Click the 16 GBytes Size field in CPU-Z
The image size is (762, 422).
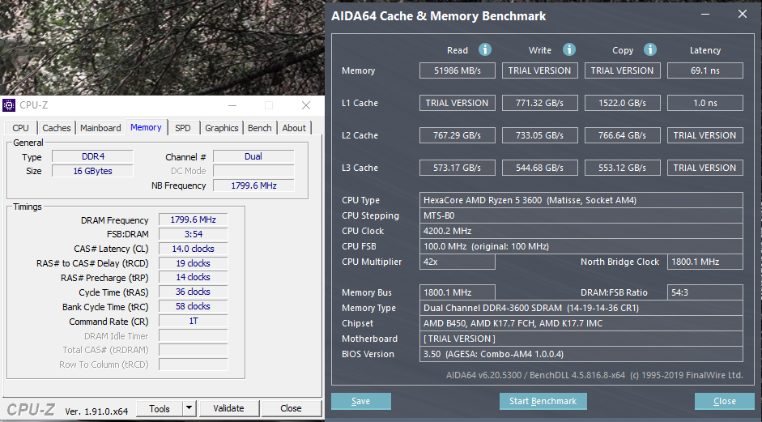(x=92, y=171)
